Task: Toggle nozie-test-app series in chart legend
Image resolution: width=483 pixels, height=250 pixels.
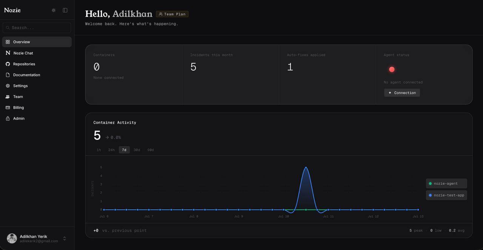Action: 446,195
